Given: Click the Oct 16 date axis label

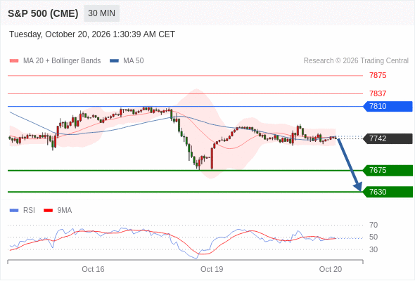Looking at the screenshot, I should pyautogui.click(x=93, y=269).
